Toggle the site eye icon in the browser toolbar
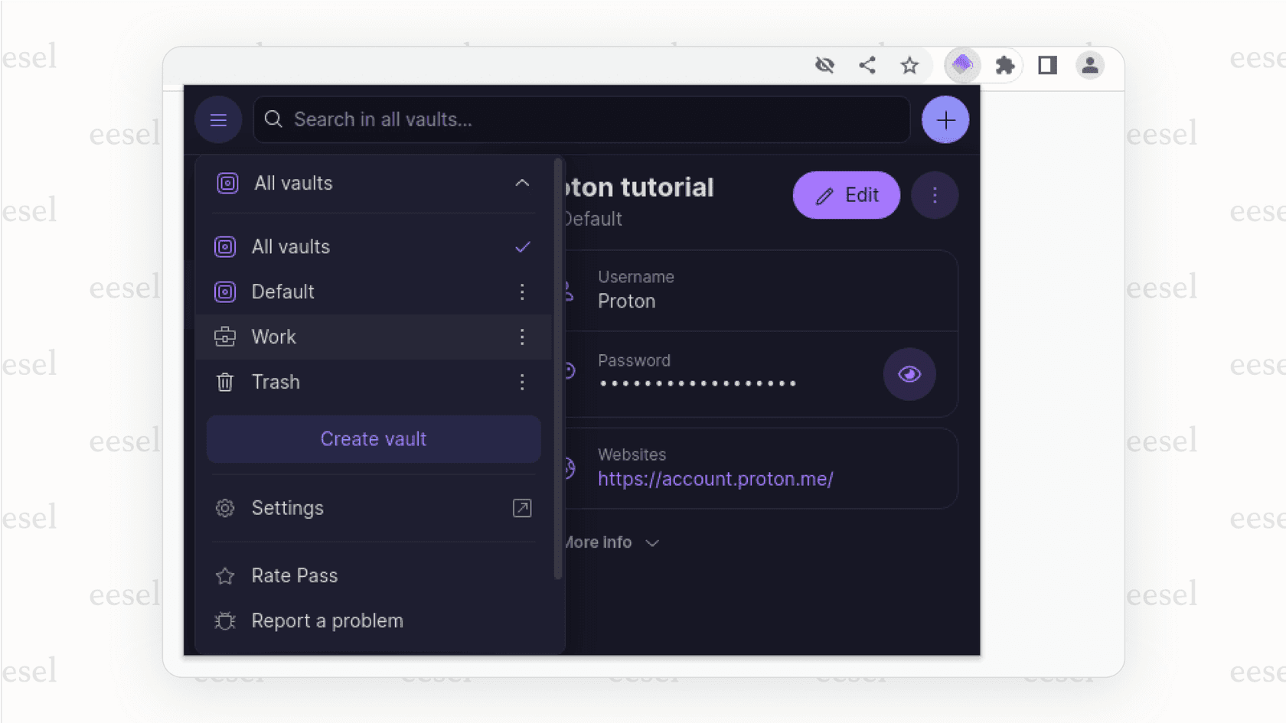This screenshot has height=723, width=1286. (x=824, y=65)
